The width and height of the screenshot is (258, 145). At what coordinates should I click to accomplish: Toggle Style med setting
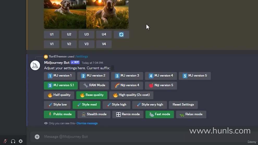[86, 105]
